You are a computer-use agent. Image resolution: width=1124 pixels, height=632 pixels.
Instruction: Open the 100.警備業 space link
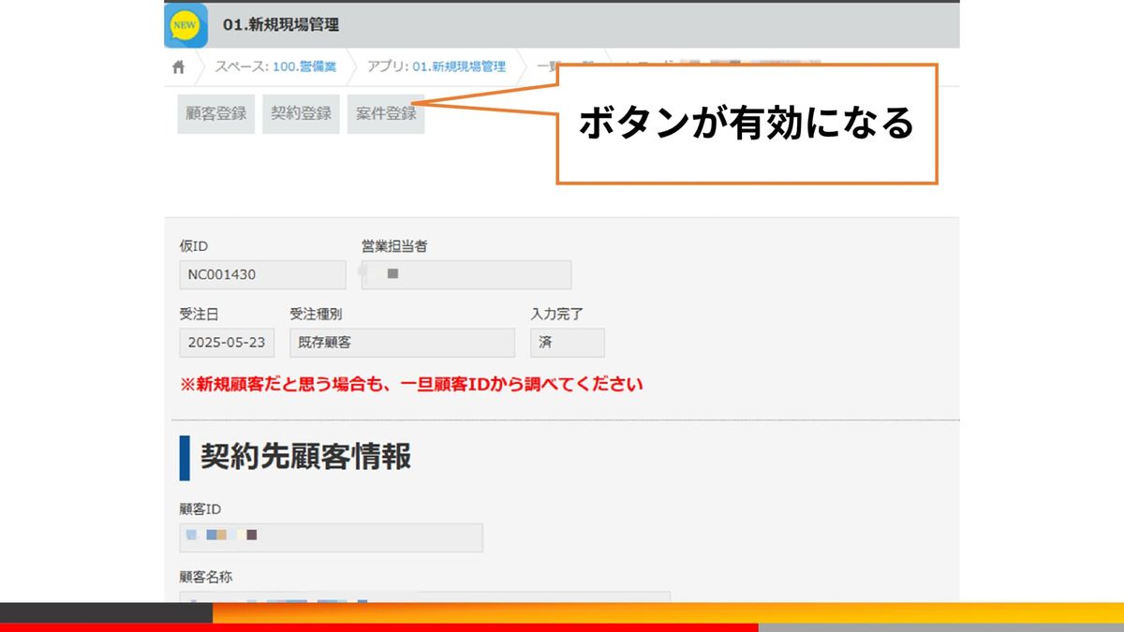(304, 67)
